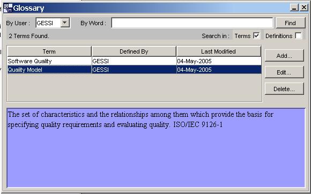Image resolution: width=311 pixels, height=194 pixels.
Task: Click the Add... button
Action: (x=284, y=56)
